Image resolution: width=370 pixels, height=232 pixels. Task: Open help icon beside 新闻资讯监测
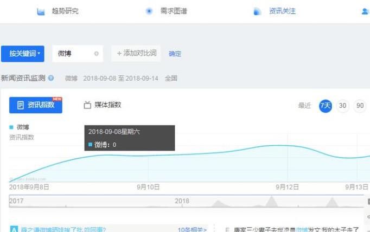coord(51,78)
